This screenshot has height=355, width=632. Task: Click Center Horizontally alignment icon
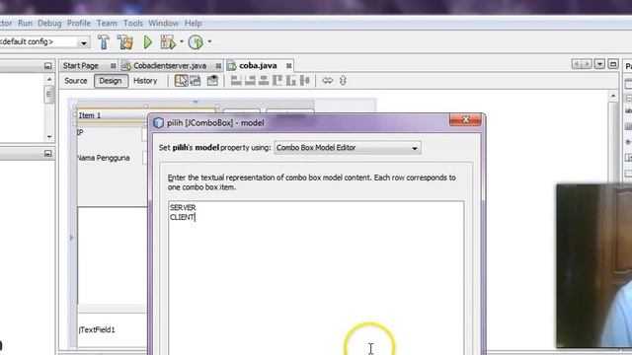click(264, 81)
